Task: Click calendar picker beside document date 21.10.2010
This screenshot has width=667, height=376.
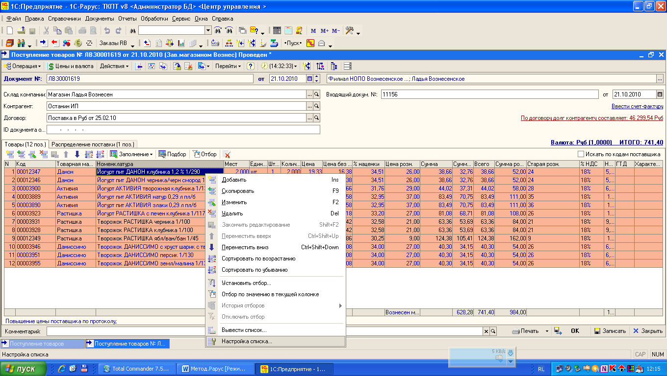Action: pos(309,78)
